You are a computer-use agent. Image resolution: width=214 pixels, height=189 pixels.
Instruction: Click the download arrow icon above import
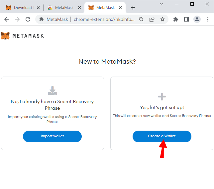(53, 91)
